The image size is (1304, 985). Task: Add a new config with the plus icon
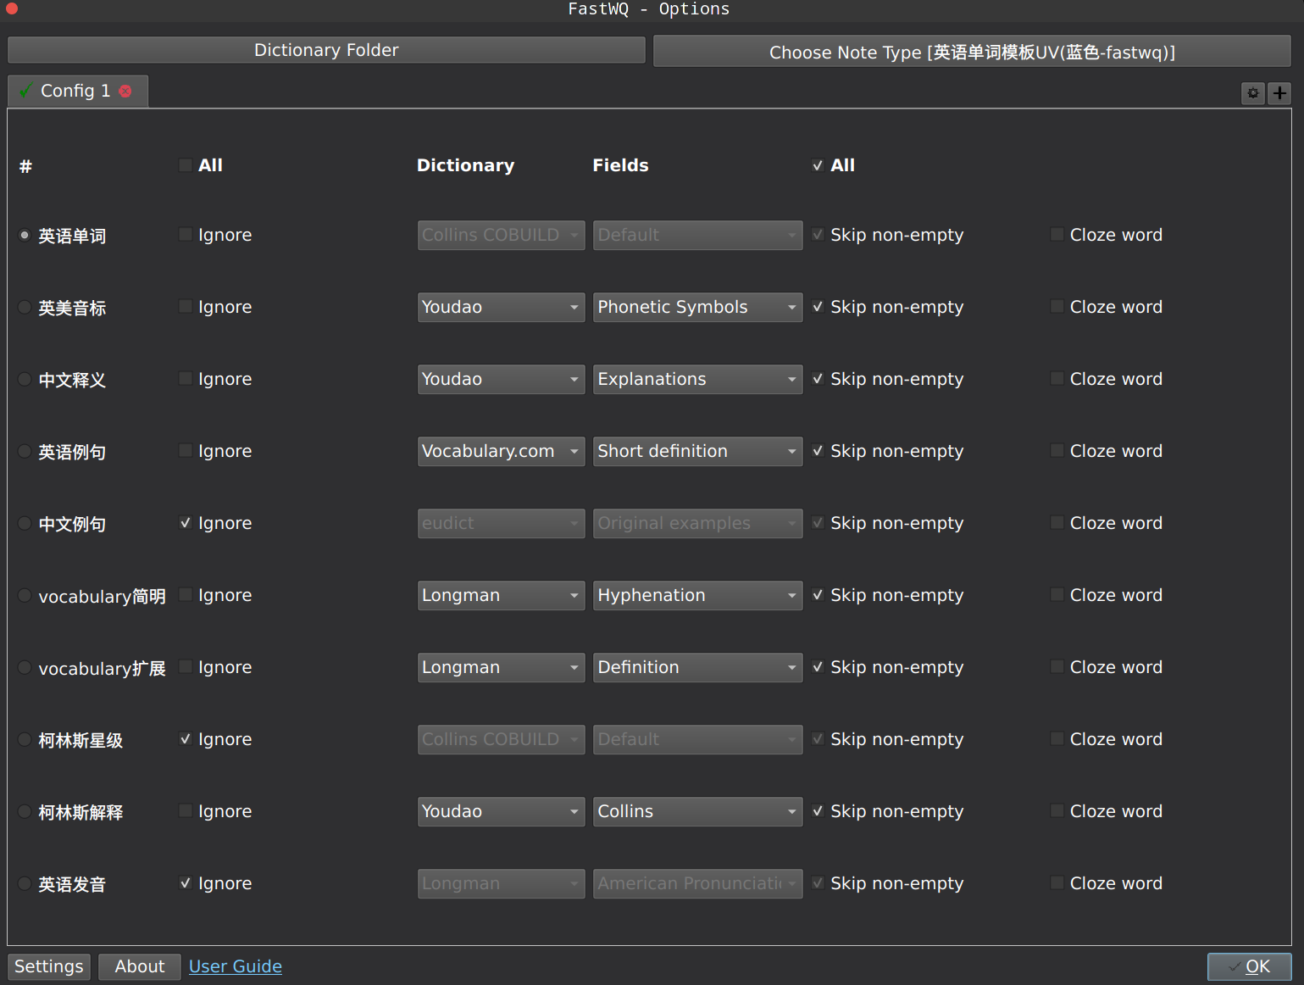coord(1279,93)
